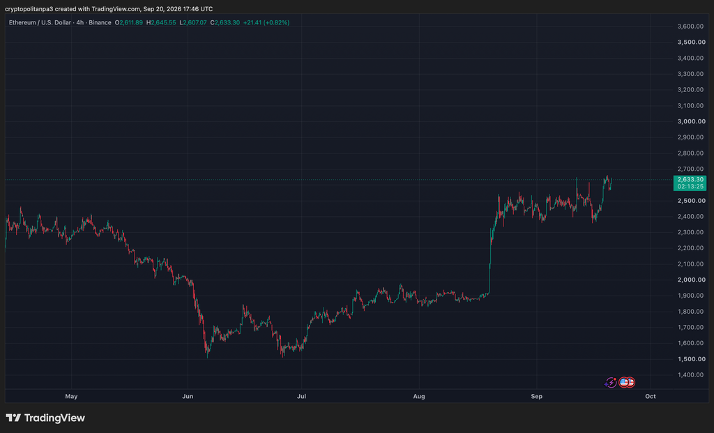
Task: Click the 3,500.00 level on the price axis
Action: point(691,42)
